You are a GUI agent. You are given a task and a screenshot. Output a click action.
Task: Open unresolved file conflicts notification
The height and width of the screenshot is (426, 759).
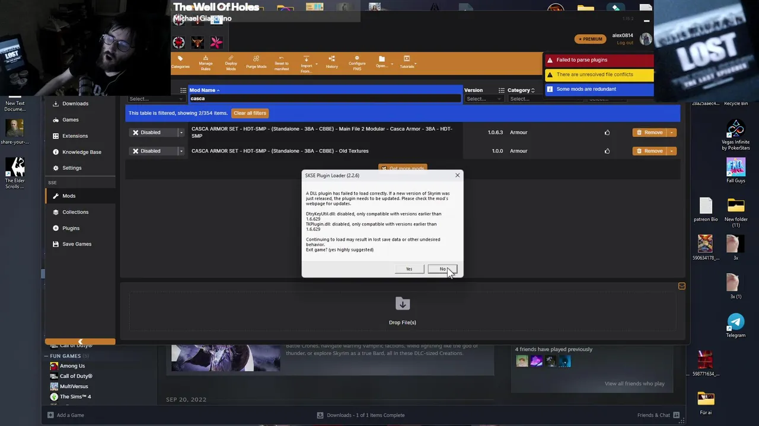[599, 75]
